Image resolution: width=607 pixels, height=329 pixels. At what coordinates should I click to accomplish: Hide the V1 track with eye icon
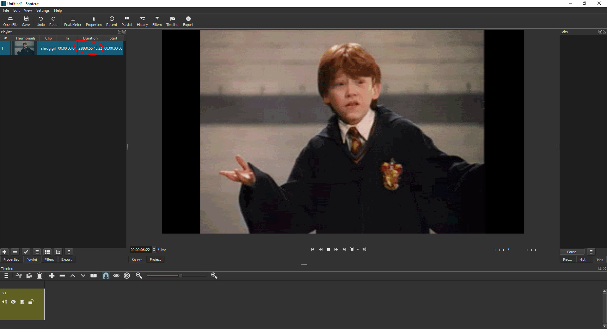pyautogui.click(x=13, y=302)
